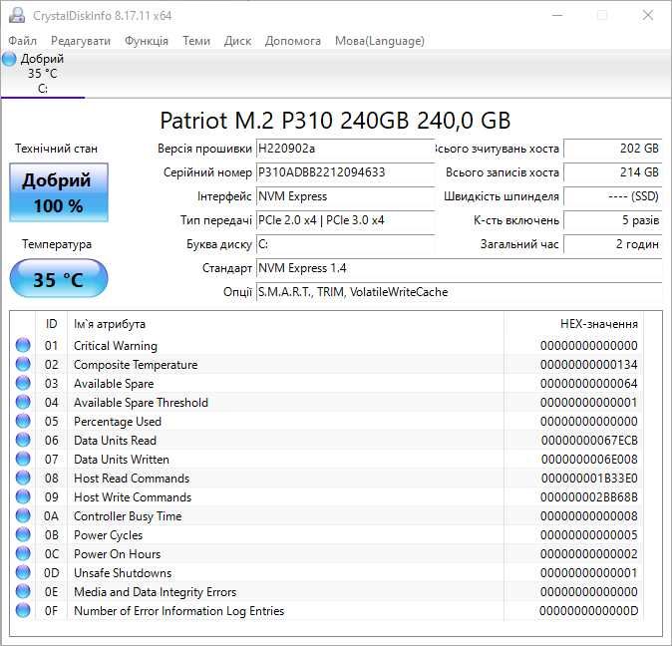This screenshot has width=672, height=646.
Task: Select the Unsafe Shutdowns attribute name
Action: (x=123, y=573)
